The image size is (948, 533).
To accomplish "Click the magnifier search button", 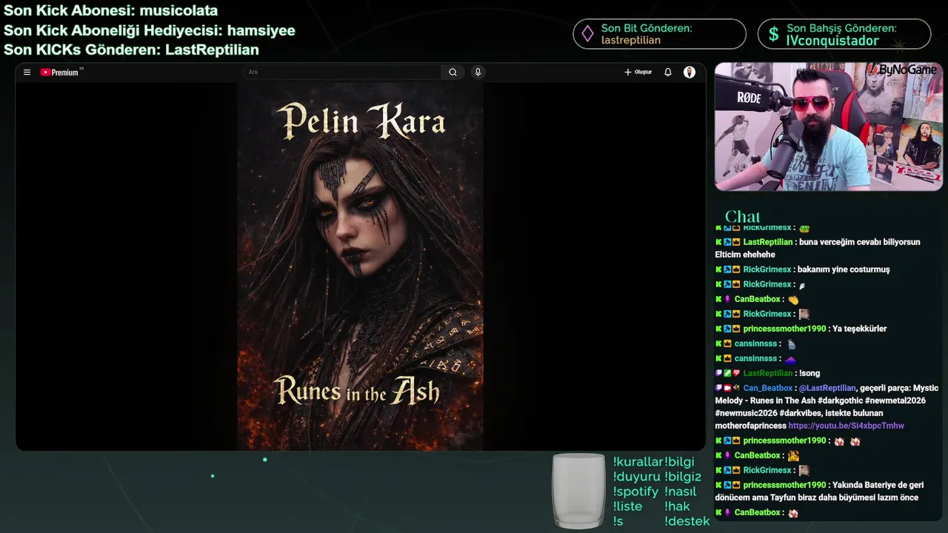I will (453, 73).
